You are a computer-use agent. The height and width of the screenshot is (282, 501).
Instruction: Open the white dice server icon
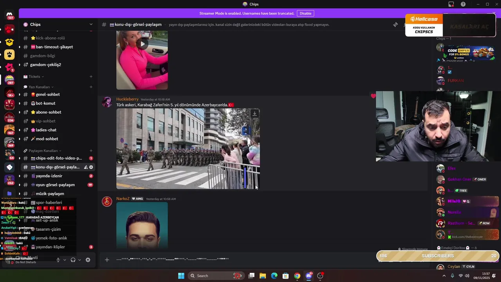pyautogui.click(x=9, y=167)
